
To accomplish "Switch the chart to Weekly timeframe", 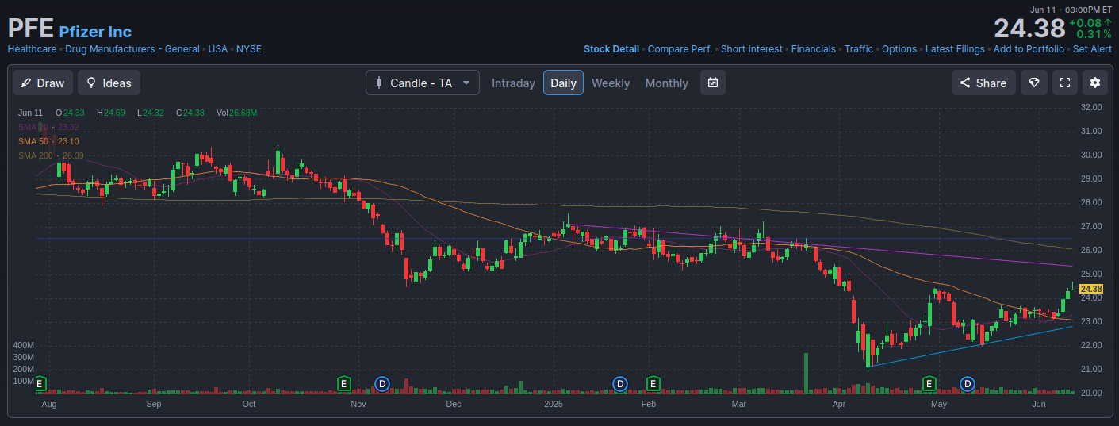I will [x=610, y=83].
